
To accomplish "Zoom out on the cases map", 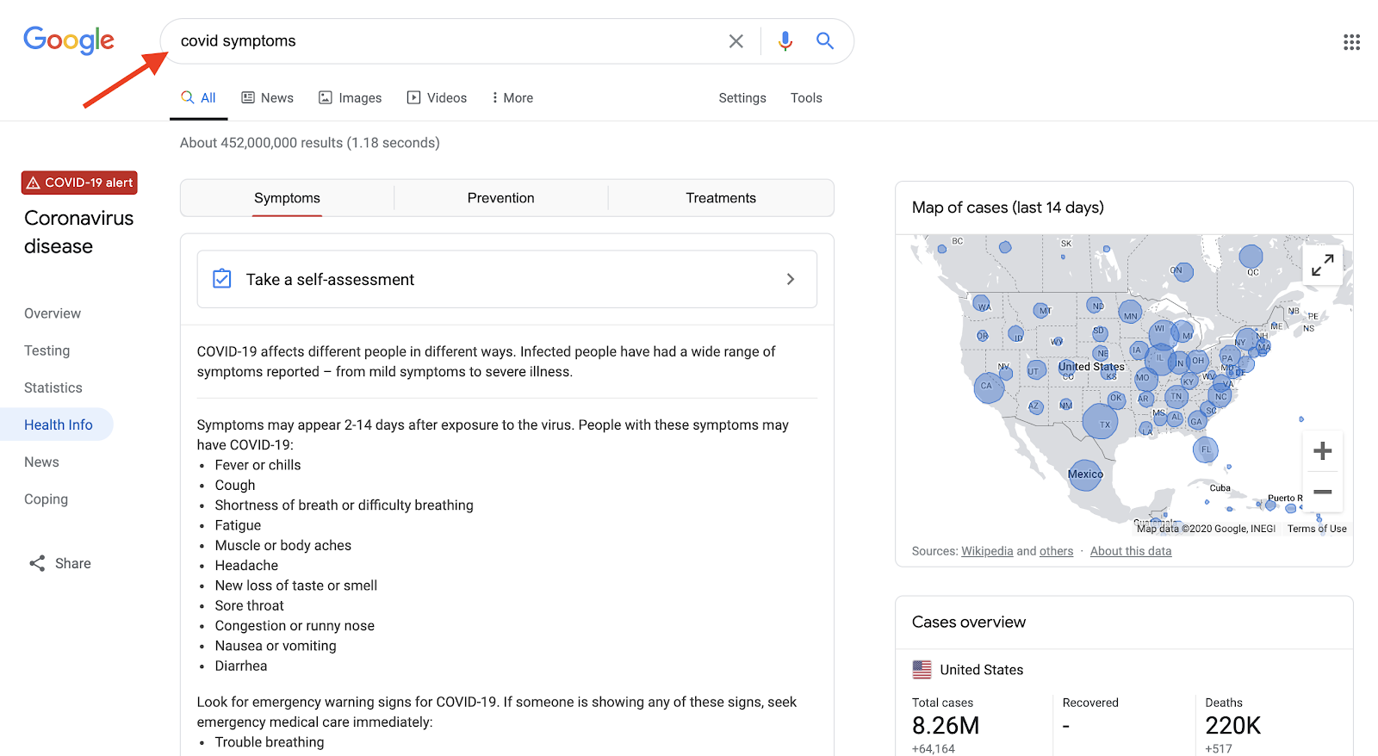I will click(x=1322, y=492).
